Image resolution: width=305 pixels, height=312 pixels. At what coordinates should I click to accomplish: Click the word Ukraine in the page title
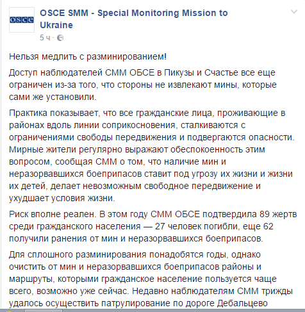point(56,25)
